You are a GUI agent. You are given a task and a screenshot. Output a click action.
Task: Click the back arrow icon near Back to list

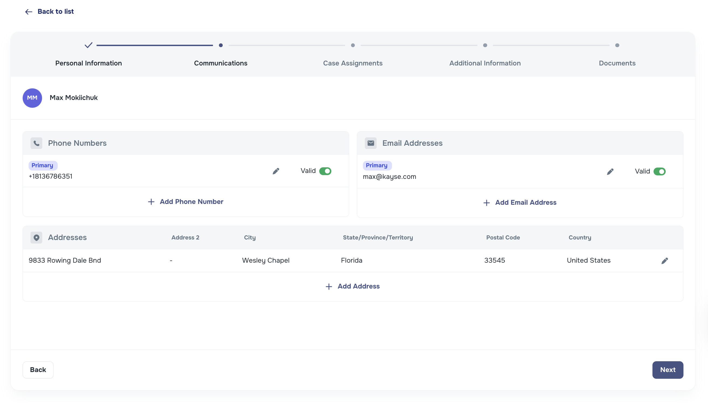point(29,12)
